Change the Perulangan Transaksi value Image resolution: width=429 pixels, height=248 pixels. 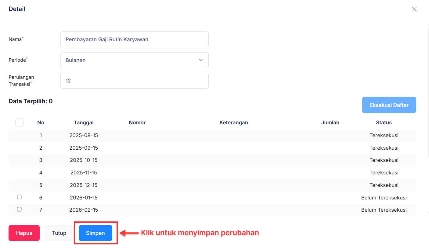(x=134, y=81)
